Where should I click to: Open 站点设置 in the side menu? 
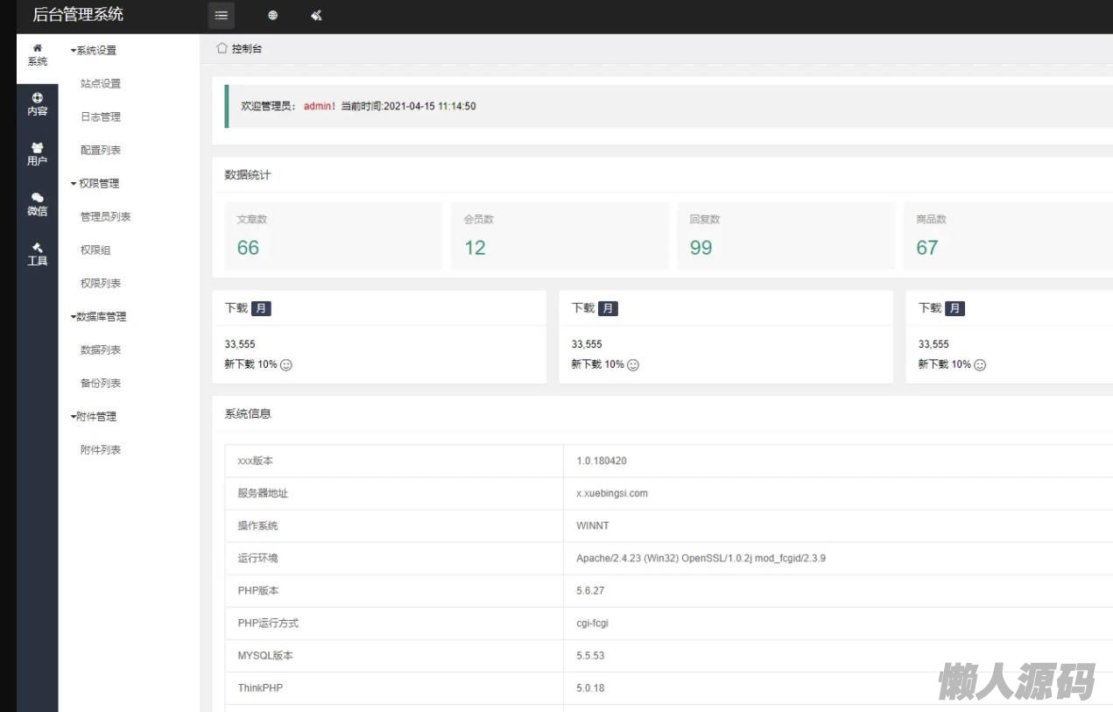click(101, 84)
